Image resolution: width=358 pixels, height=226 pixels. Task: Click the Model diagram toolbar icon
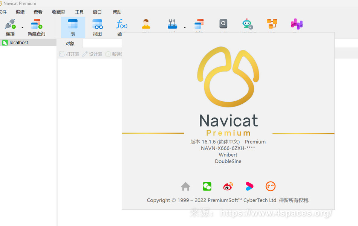(x=272, y=24)
